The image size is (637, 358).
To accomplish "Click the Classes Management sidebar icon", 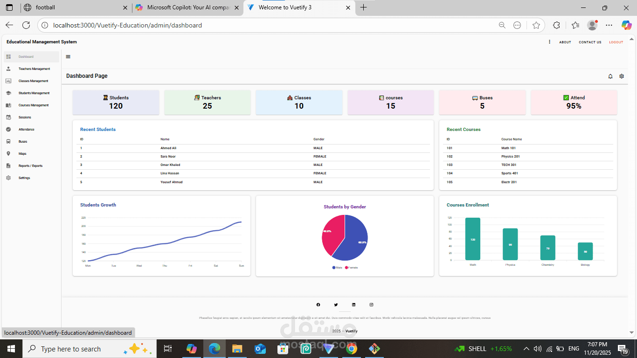I will tap(8, 81).
